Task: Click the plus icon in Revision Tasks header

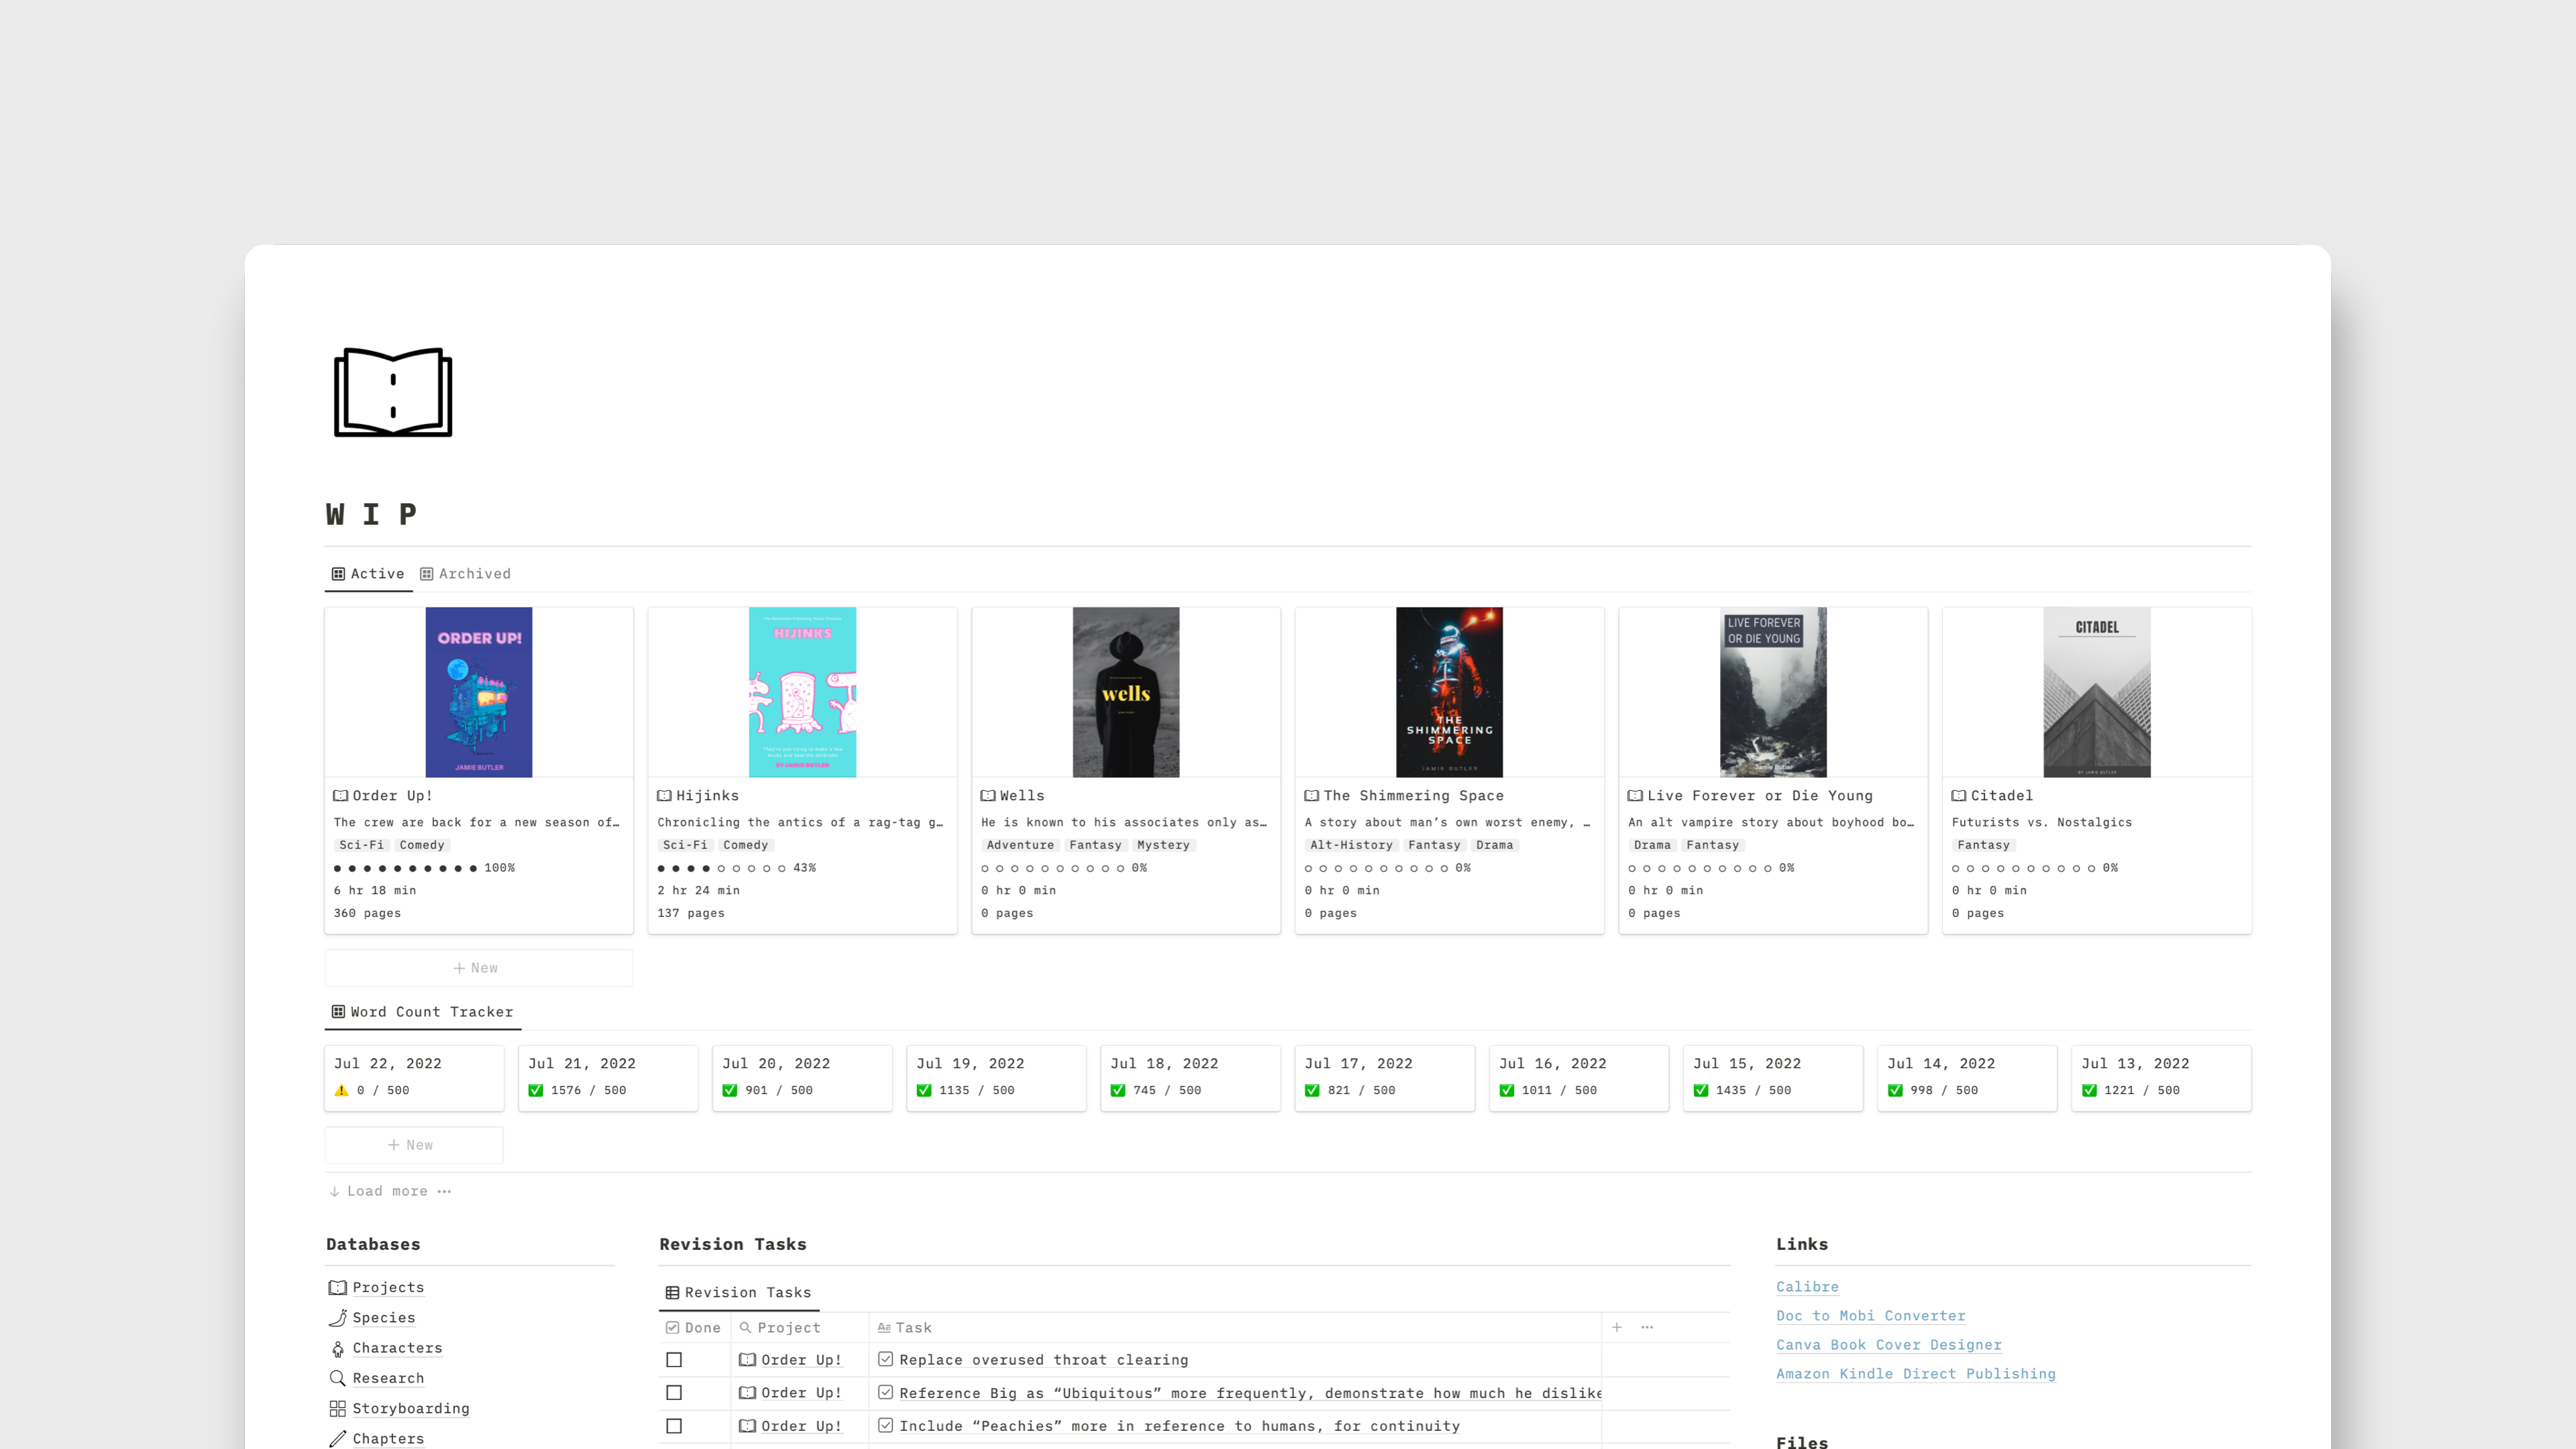Action: point(1617,1327)
